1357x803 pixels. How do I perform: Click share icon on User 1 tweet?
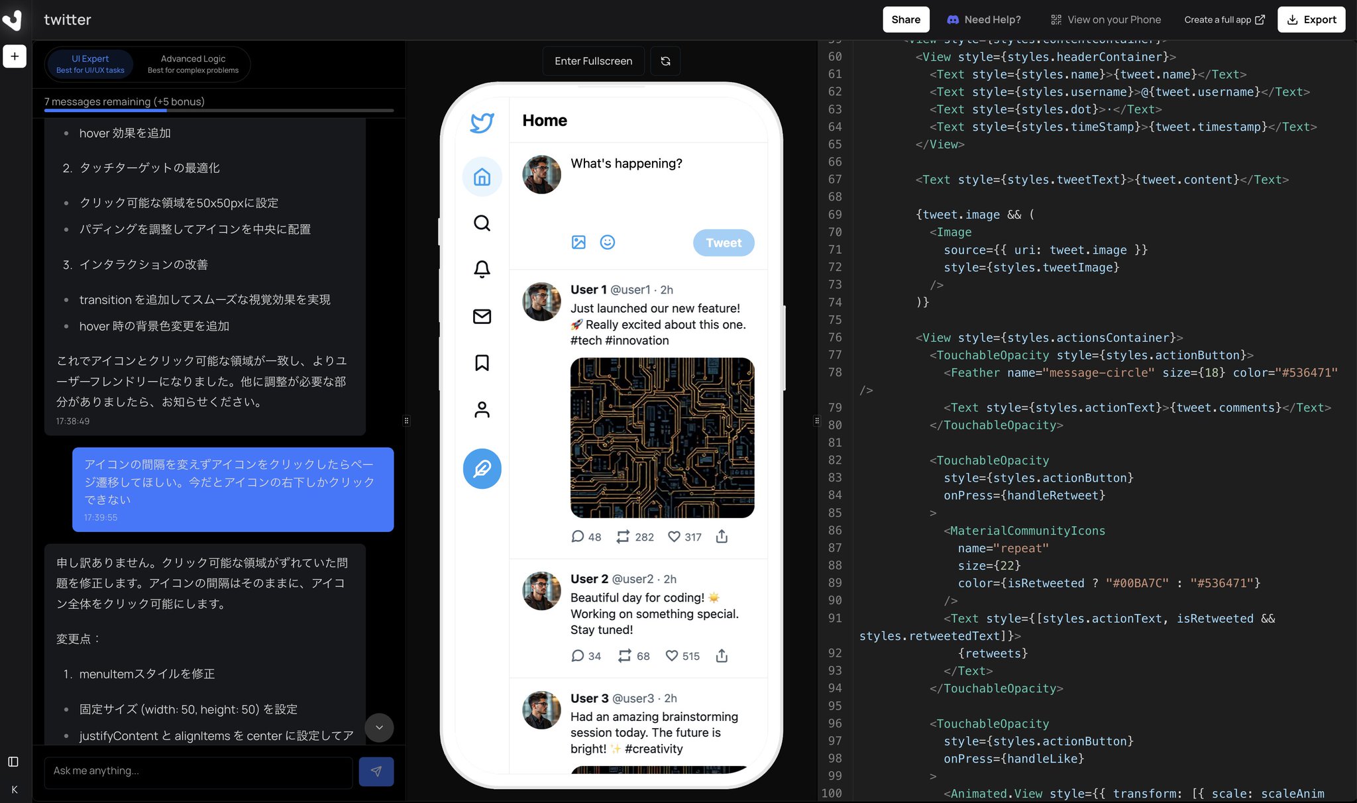[722, 537]
